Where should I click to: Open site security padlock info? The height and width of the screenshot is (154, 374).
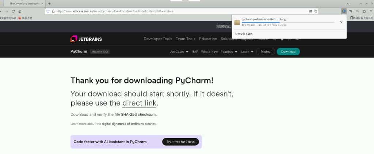tap(53, 11)
